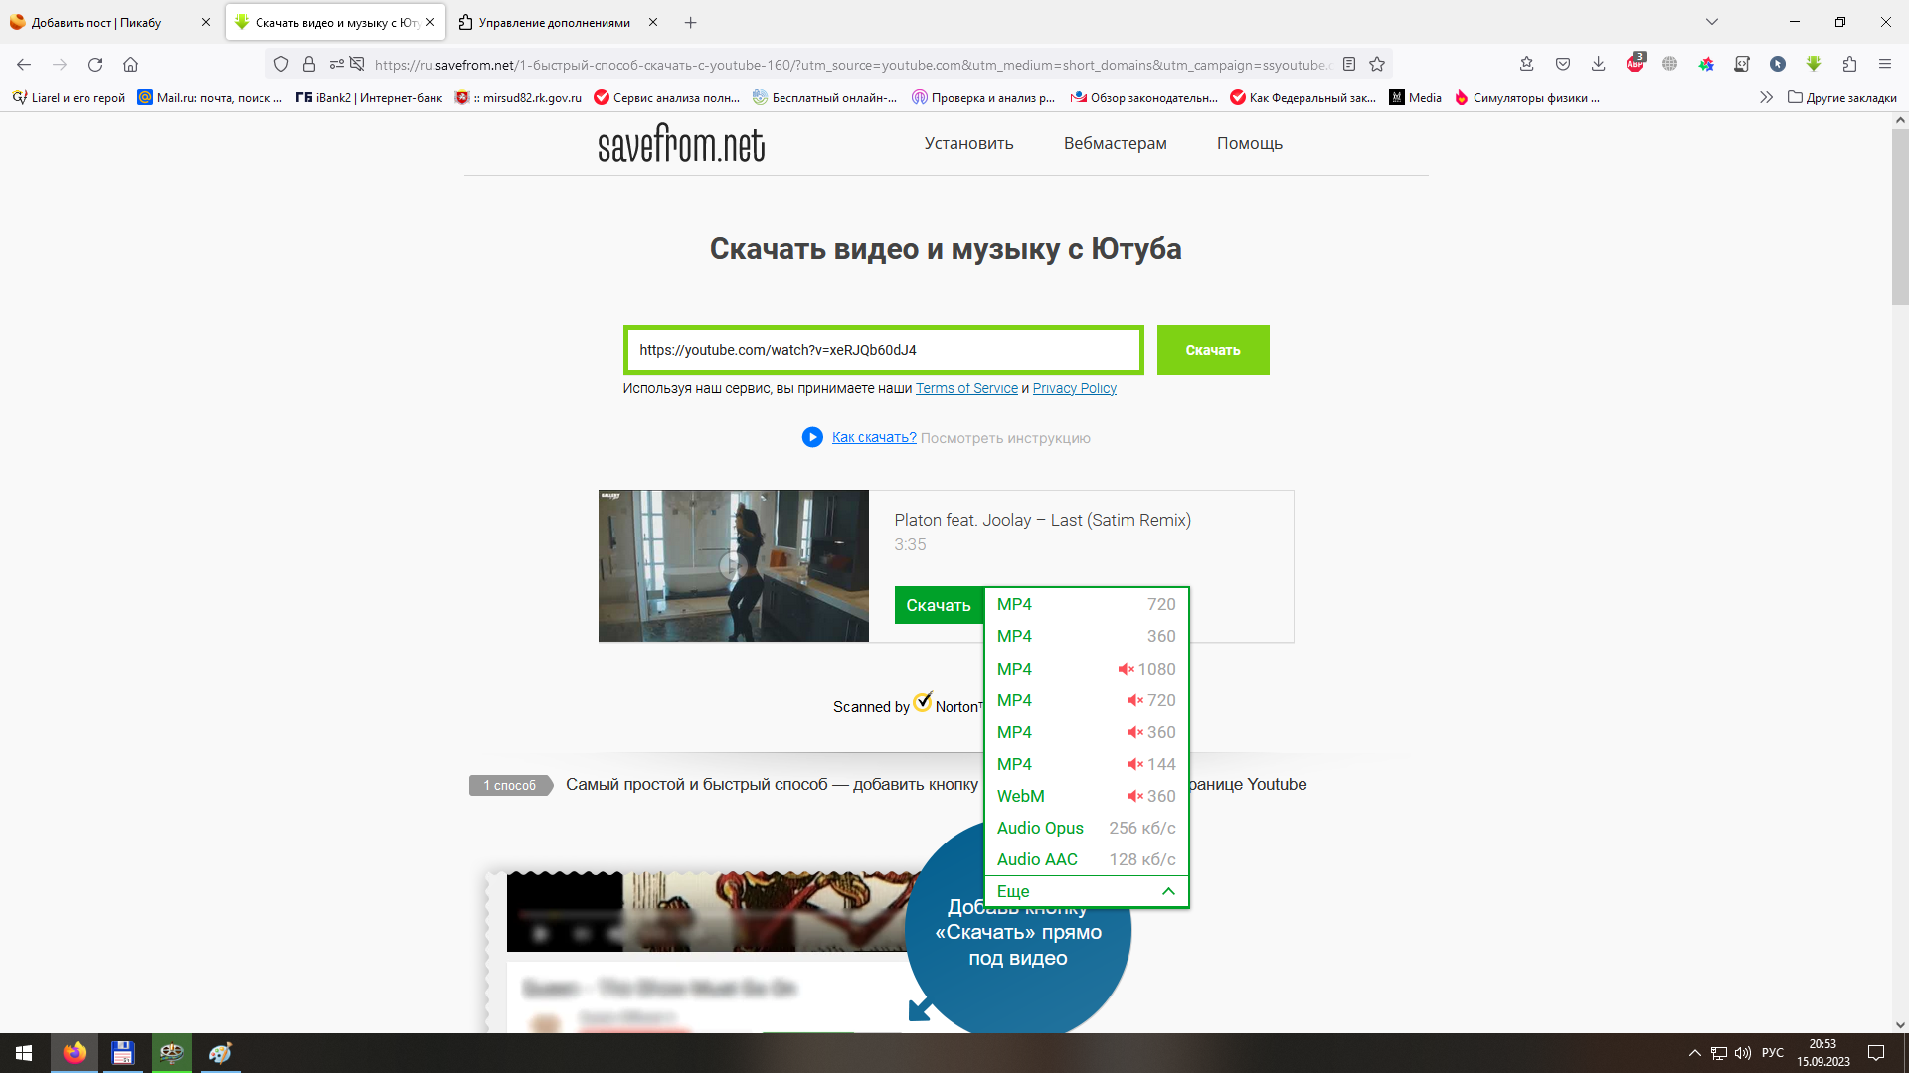Click the dark green Скачать download button
The image size is (1909, 1073).
pyautogui.click(x=939, y=605)
